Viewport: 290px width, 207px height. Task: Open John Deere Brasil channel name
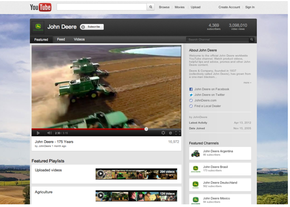216,167
